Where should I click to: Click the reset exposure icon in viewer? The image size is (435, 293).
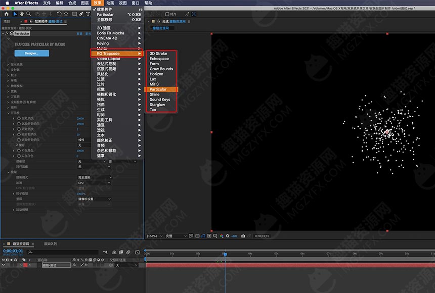coord(228,236)
